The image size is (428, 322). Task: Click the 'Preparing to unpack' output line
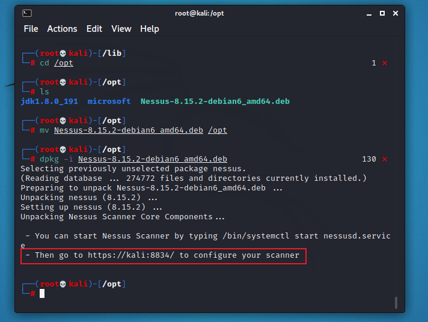pos(151,188)
